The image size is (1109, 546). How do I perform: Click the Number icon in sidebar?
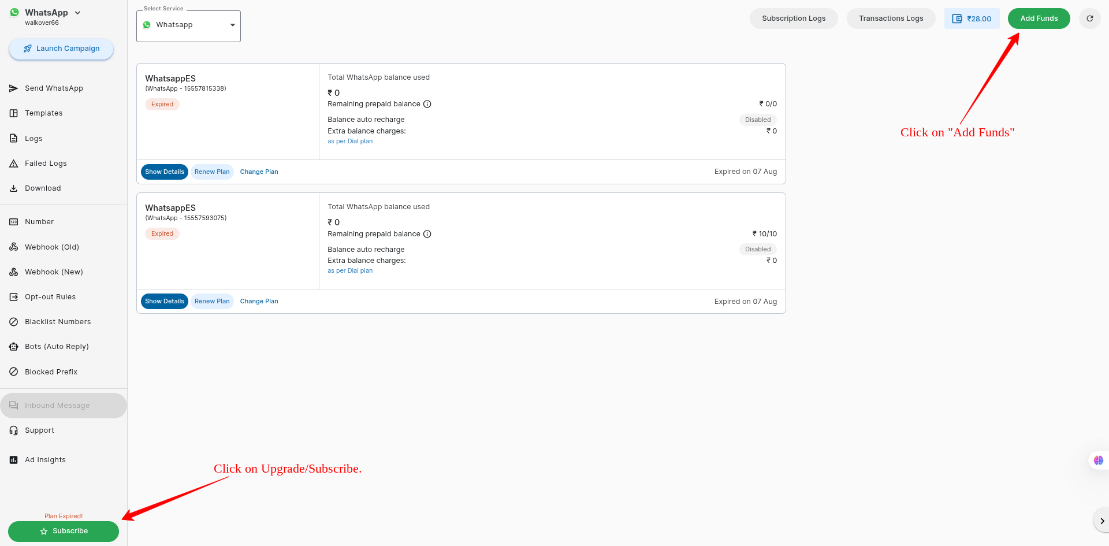pyautogui.click(x=13, y=222)
